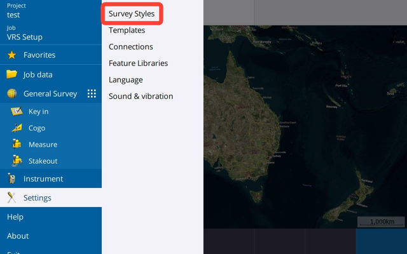The width and height of the screenshot is (407, 254).
Task: Open the app grid icon beside General Survey
Action: [x=92, y=93]
